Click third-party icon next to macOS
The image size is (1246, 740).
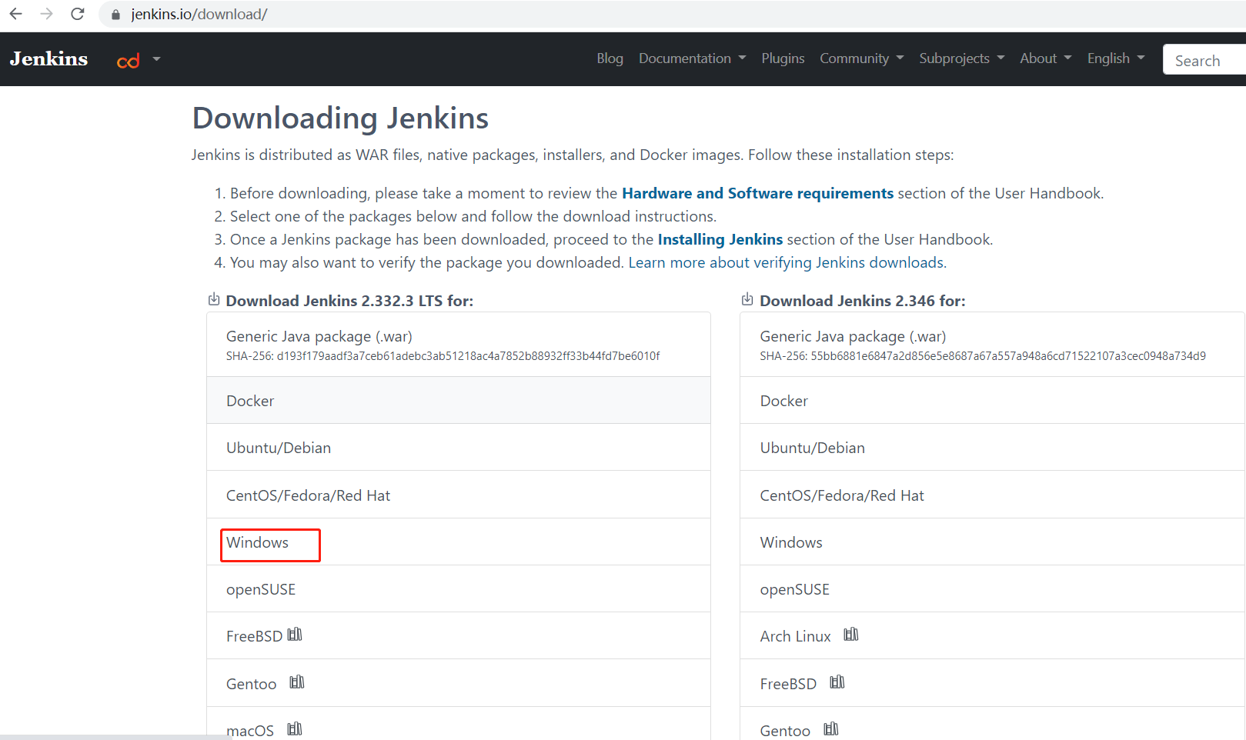tap(295, 728)
